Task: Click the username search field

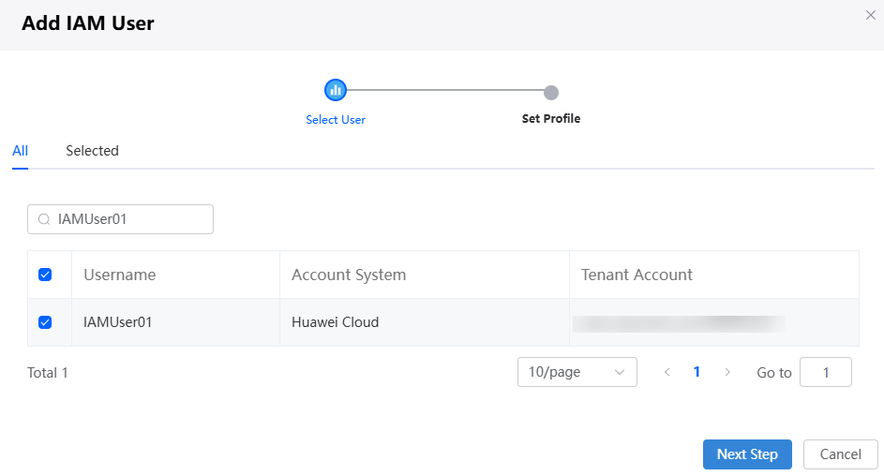Action: click(120, 219)
